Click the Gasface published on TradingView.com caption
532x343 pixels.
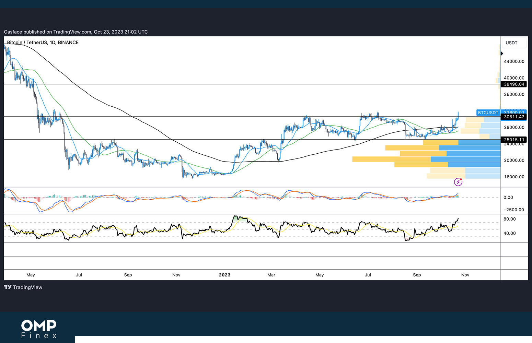76,32
